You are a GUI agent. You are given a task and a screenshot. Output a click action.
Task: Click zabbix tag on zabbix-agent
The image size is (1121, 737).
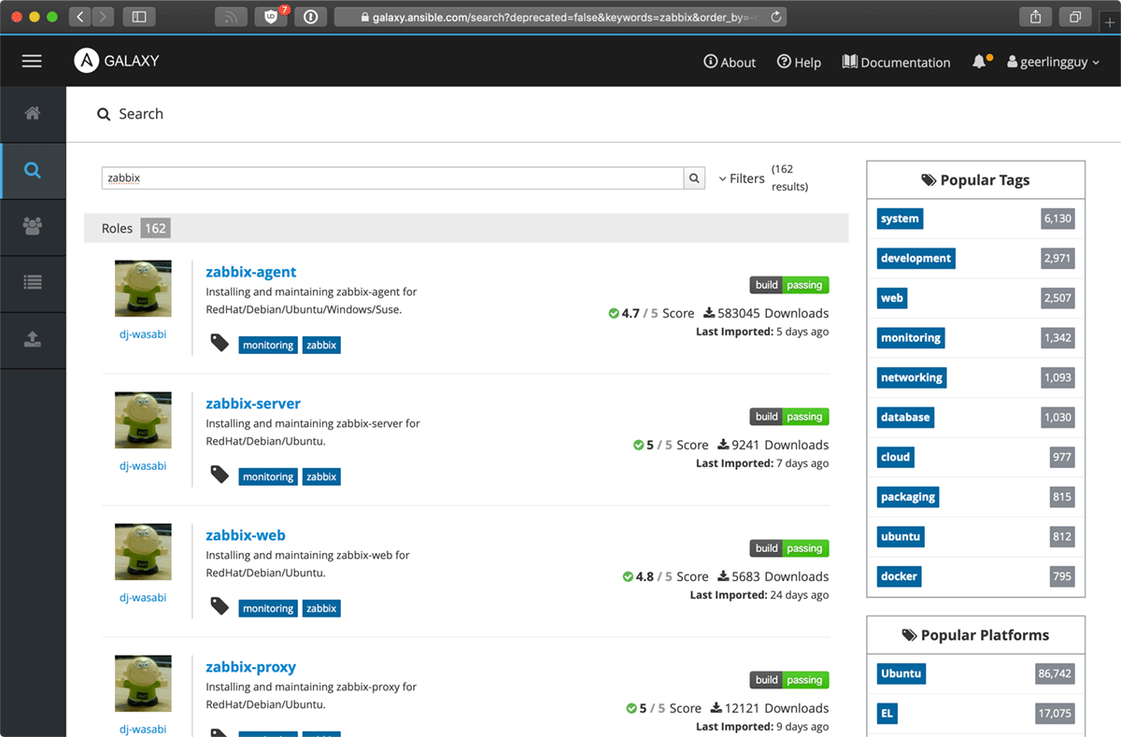pos(321,345)
